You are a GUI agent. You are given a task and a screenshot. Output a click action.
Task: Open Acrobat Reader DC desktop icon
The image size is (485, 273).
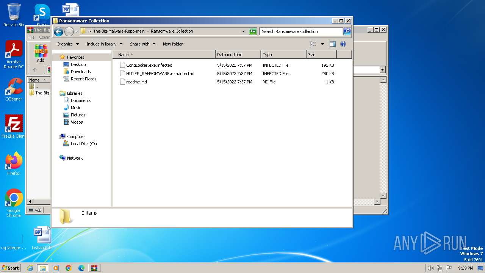click(14, 55)
